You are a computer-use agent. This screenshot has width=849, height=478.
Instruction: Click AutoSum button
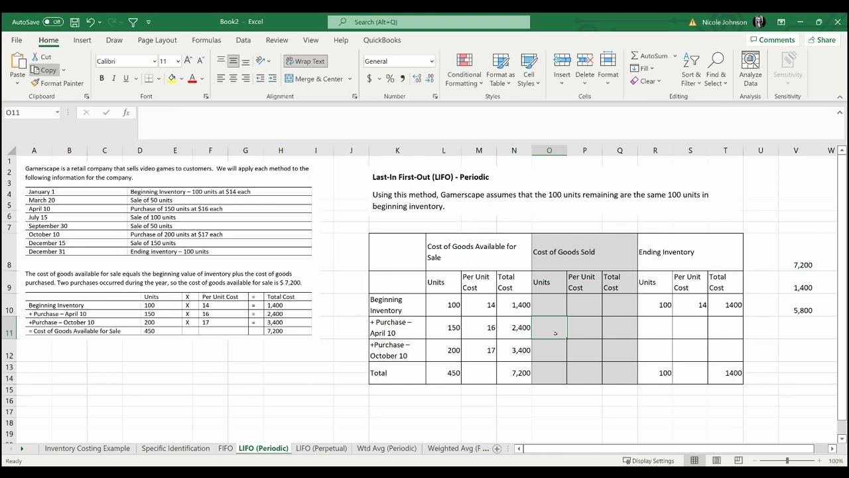click(x=649, y=56)
